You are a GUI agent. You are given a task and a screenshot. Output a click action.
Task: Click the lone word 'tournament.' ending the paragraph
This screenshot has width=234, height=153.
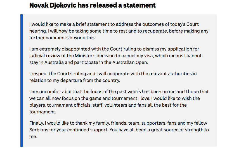pos(43,112)
